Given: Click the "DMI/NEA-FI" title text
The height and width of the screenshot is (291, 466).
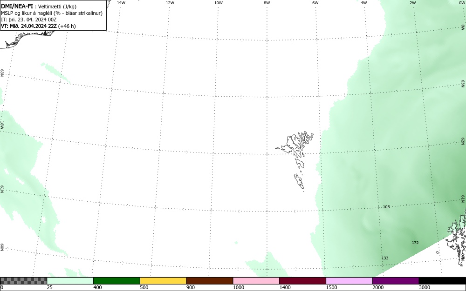Looking at the screenshot, I should pyautogui.click(x=17, y=6).
